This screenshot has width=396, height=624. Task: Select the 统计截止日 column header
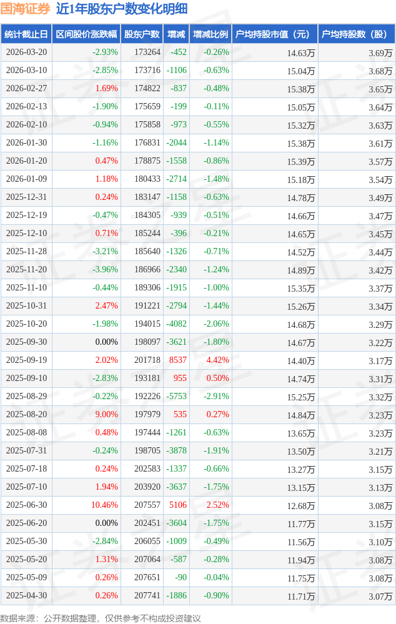(x=26, y=34)
